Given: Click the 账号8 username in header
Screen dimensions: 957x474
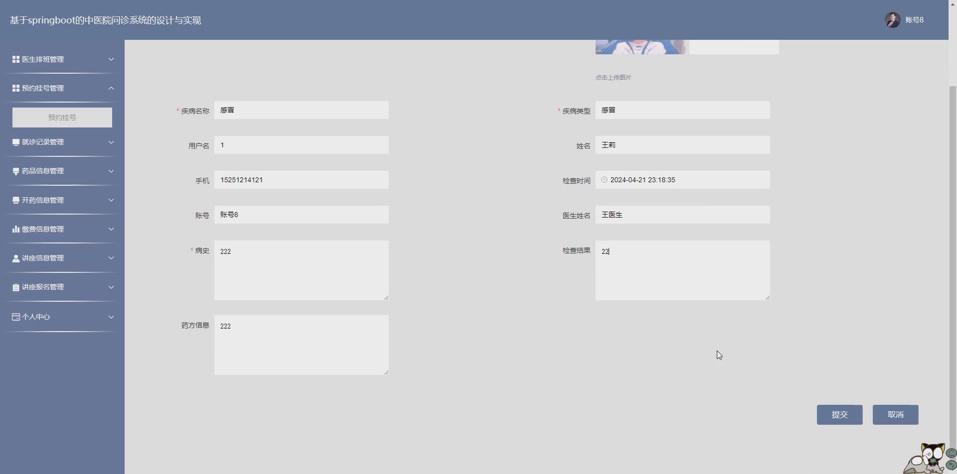Looking at the screenshot, I should click(x=914, y=20).
